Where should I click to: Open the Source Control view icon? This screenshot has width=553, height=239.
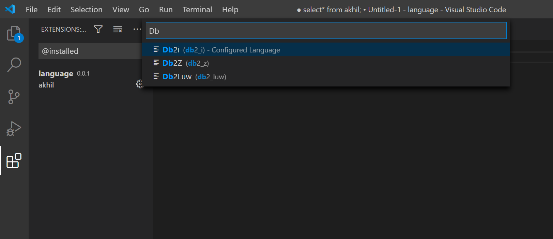pyautogui.click(x=14, y=97)
